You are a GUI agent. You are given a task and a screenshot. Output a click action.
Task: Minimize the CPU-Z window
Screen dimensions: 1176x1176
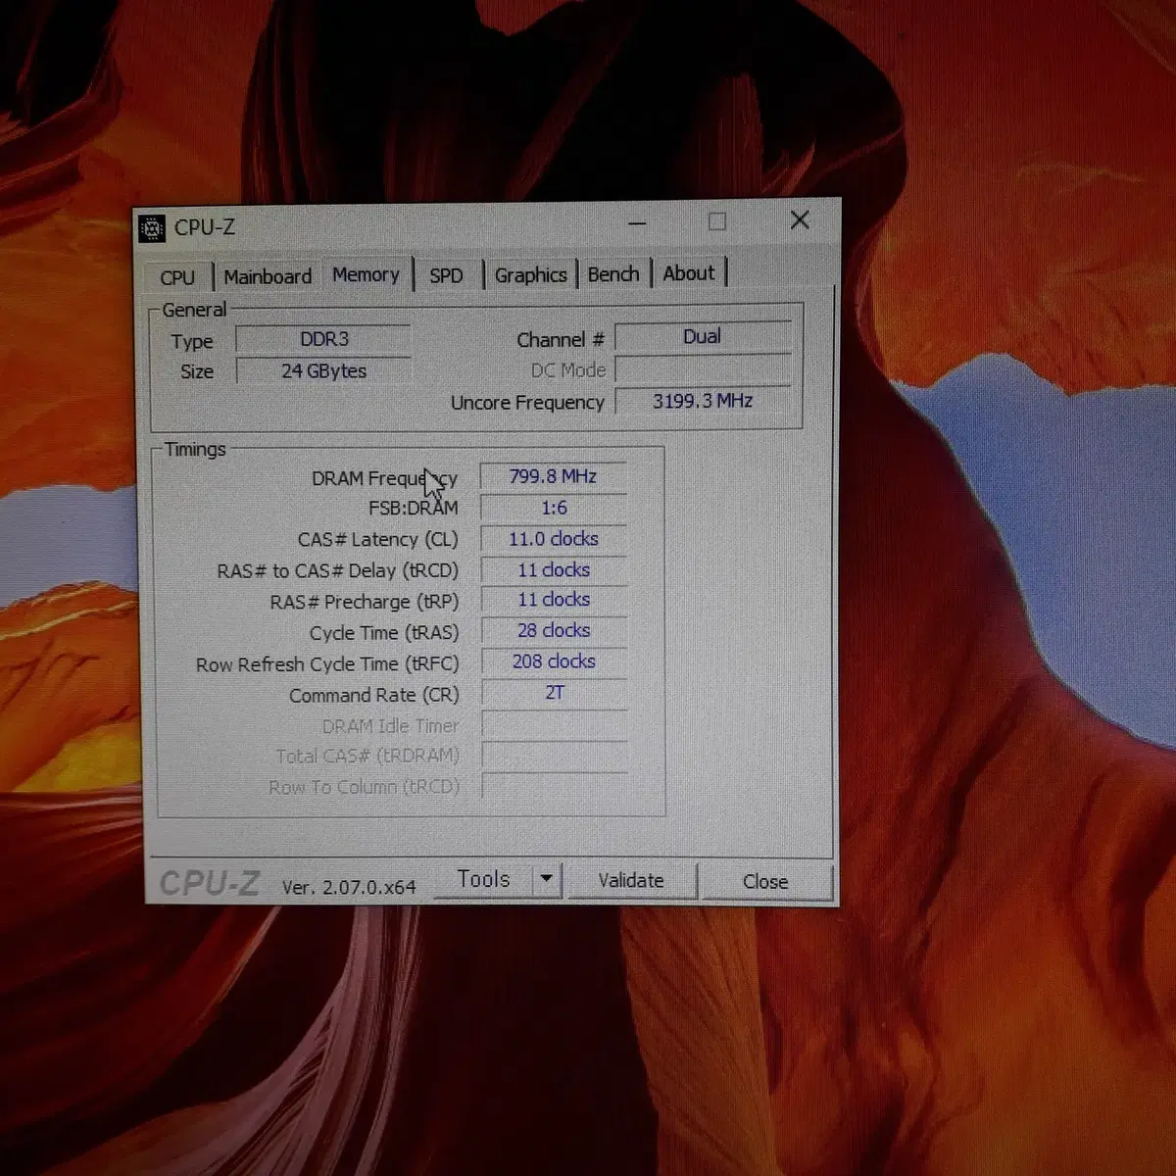637,223
